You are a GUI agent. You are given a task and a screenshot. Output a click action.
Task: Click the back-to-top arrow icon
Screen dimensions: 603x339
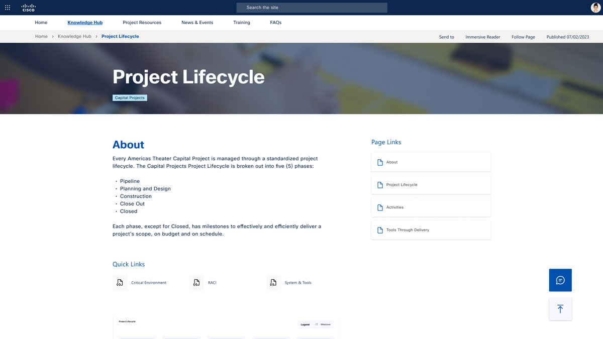click(x=560, y=309)
